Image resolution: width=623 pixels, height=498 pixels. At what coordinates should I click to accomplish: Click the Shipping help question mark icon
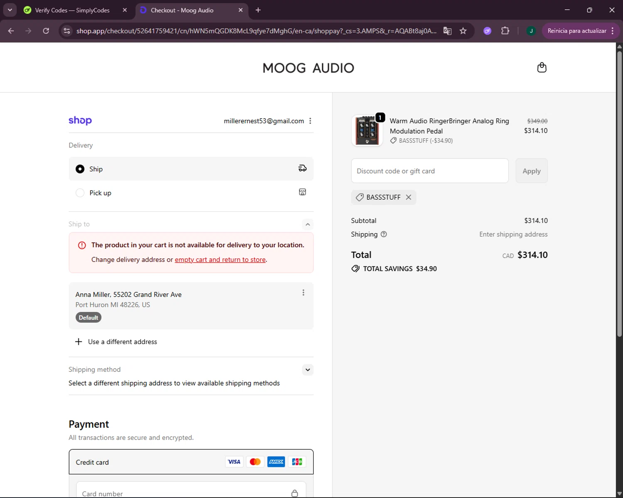point(384,234)
